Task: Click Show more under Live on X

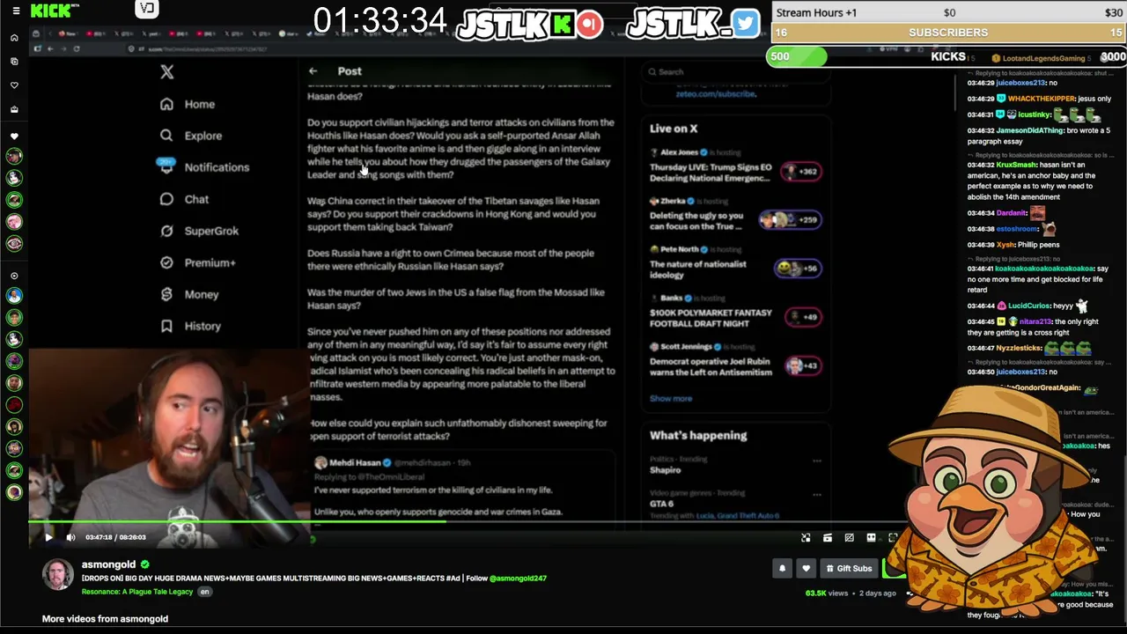Action: [671, 398]
